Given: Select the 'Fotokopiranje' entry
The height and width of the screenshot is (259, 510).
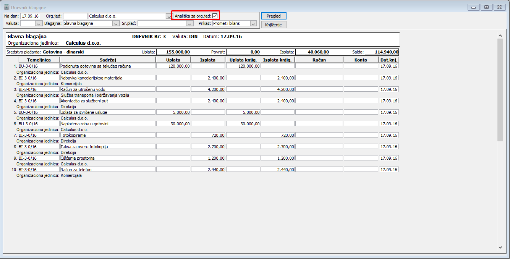Looking at the screenshot, I should [x=107, y=135].
